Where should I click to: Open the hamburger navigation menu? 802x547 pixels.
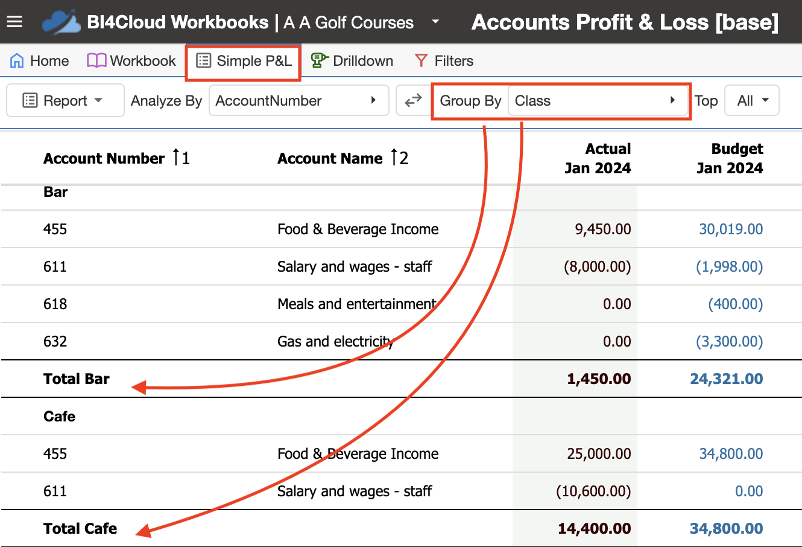(14, 22)
